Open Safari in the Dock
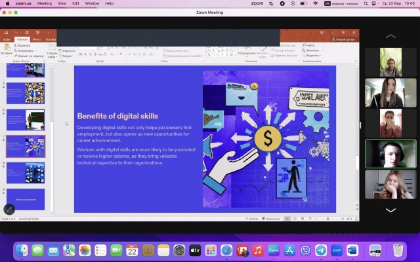 tap(226, 250)
